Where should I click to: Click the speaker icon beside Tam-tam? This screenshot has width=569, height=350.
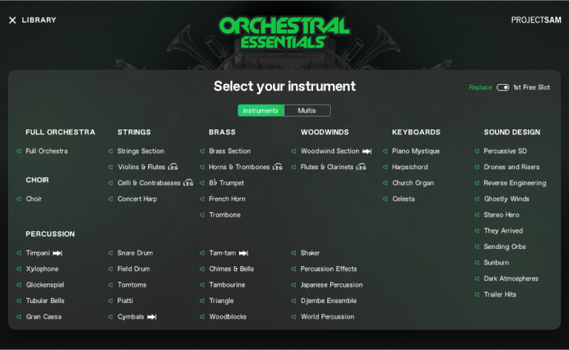click(202, 253)
